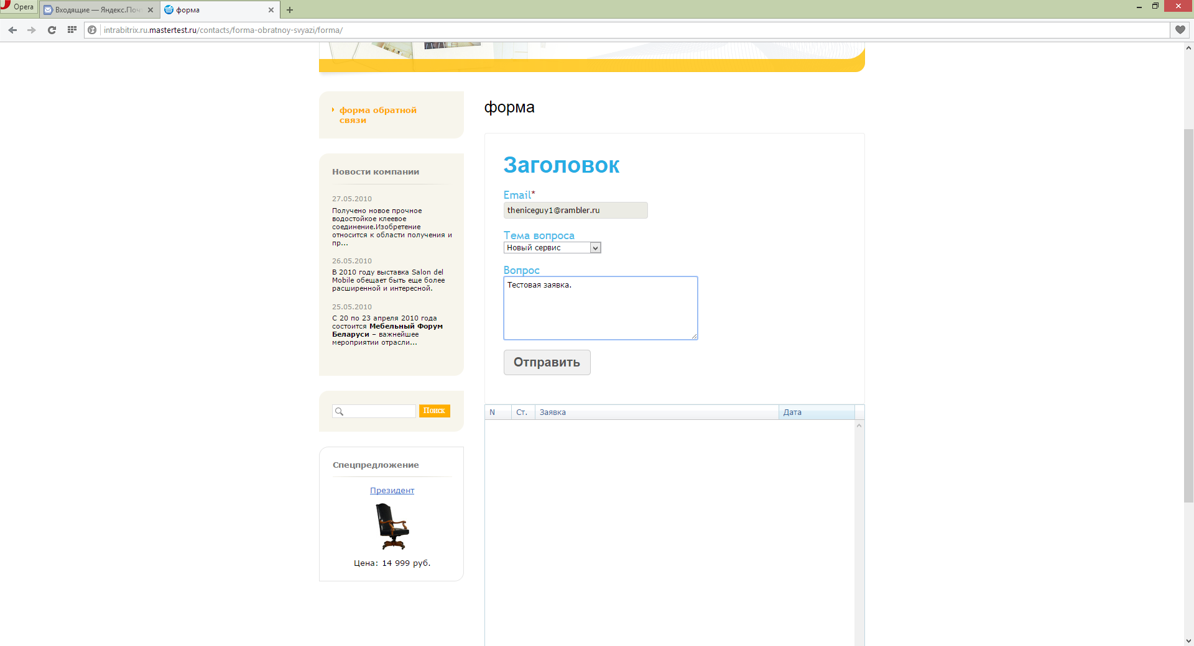Click the Новости компании heading
The width and height of the screenshot is (1194, 646).
pyautogui.click(x=376, y=172)
